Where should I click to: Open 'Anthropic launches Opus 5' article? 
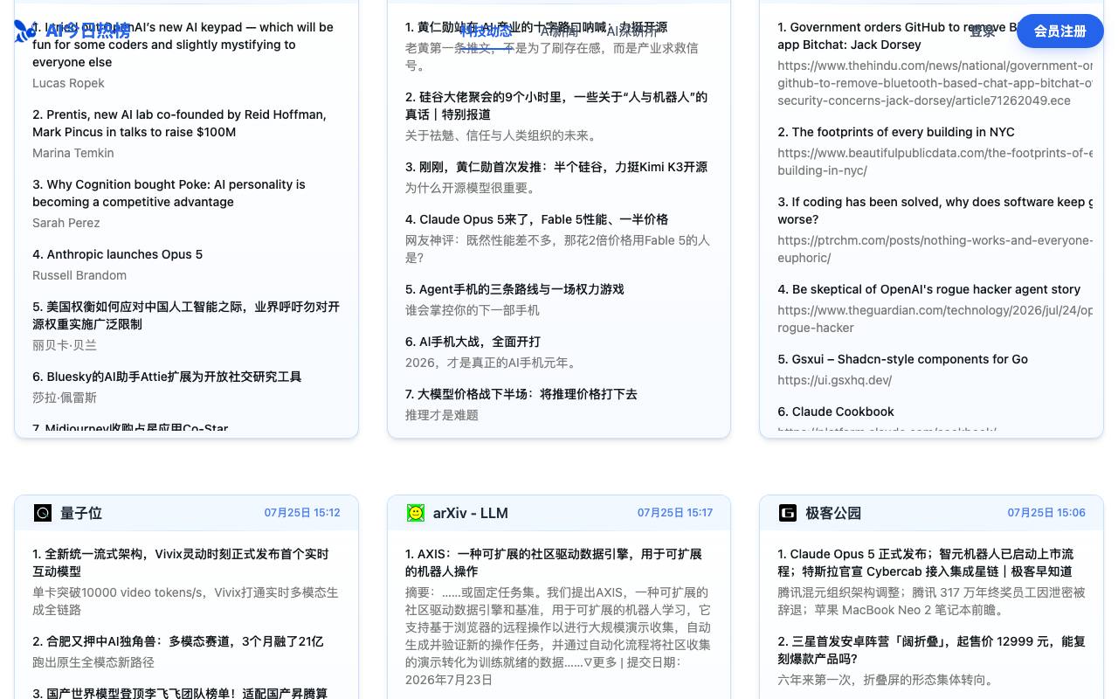pos(117,254)
